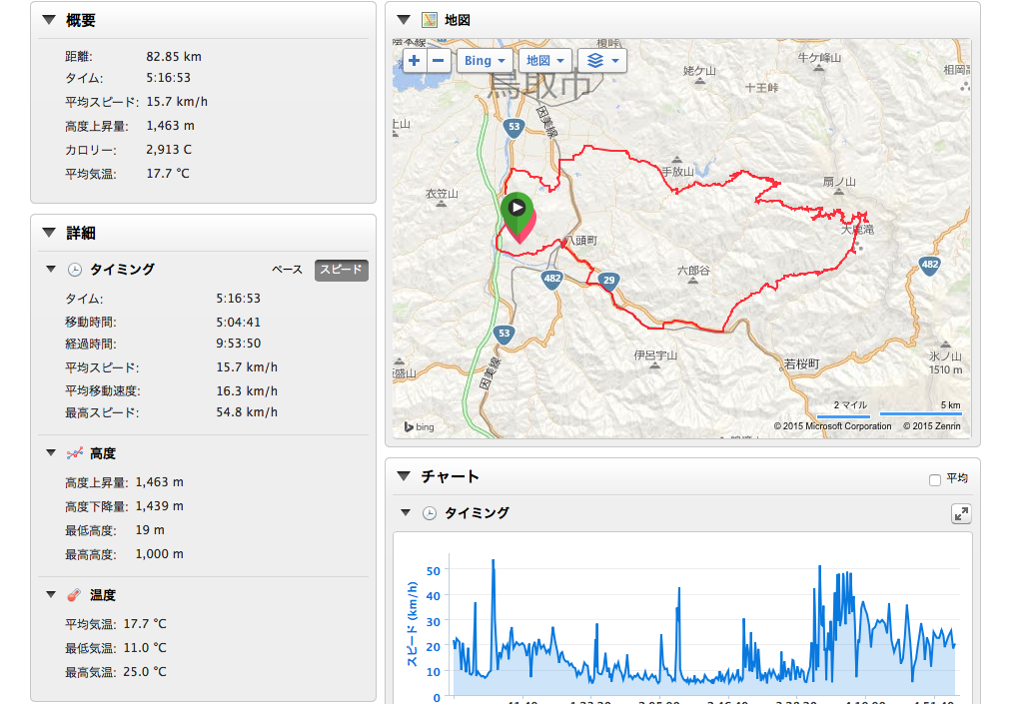
Task: Collapse the 高度 elevation section
Action: [51, 453]
